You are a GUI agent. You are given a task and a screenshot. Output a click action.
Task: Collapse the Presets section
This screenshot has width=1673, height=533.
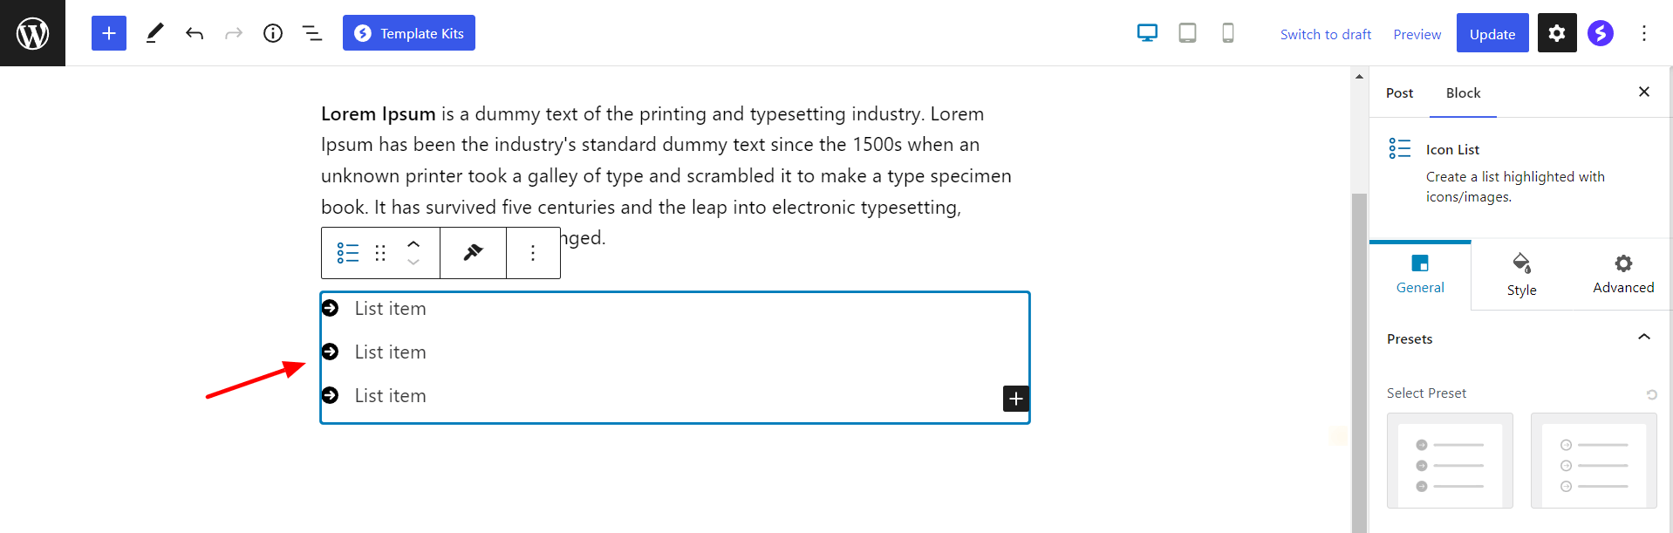(1644, 338)
